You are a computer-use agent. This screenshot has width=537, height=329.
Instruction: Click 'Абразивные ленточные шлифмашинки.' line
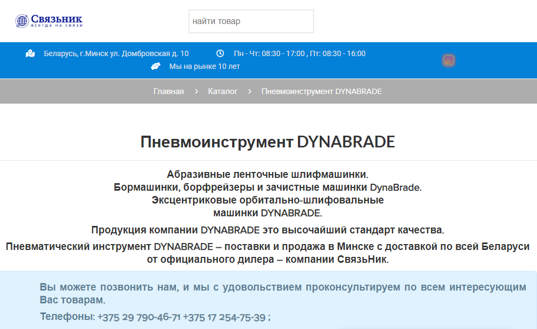click(267, 175)
